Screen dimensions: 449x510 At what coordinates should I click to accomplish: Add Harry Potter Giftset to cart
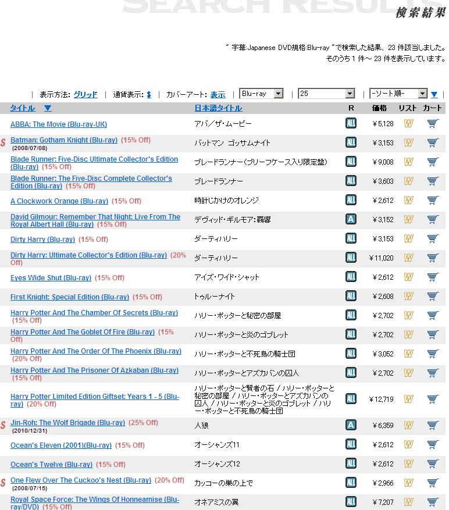(433, 399)
